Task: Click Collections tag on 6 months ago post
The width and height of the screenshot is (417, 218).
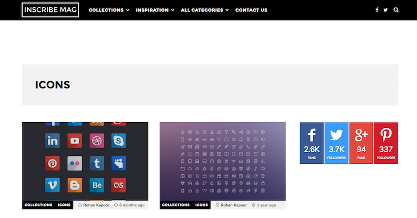Action: pyautogui.click(x=38, y=205)
